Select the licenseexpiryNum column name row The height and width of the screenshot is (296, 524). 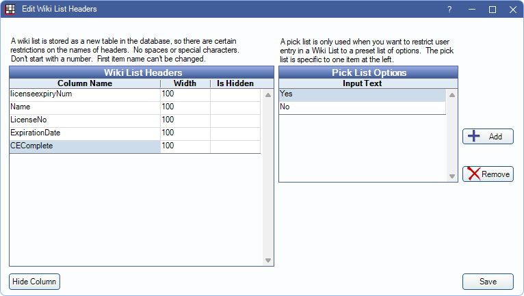coord(84,94)
